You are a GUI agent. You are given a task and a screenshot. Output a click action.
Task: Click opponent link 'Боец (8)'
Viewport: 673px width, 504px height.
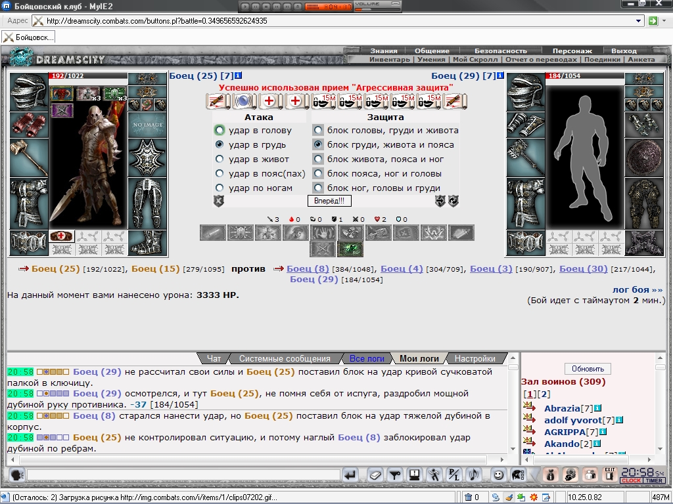point(308,268)
